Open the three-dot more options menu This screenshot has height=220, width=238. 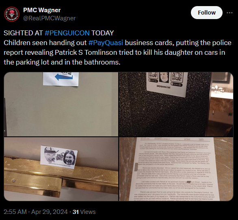(x=229, y=13)
